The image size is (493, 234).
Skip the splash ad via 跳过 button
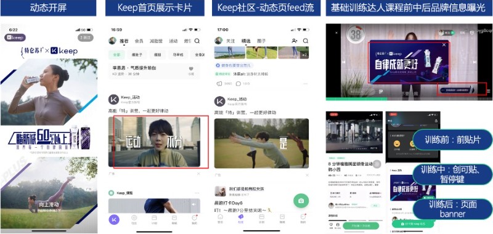tap(86, 38)
